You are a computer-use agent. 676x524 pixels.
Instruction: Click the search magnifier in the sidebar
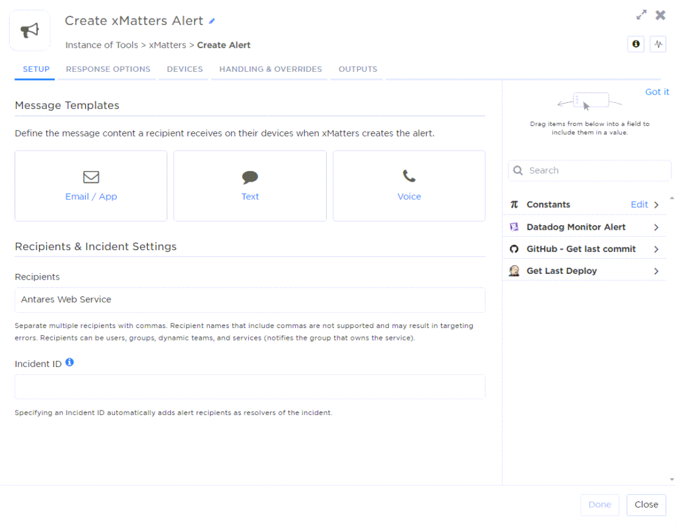518,170
